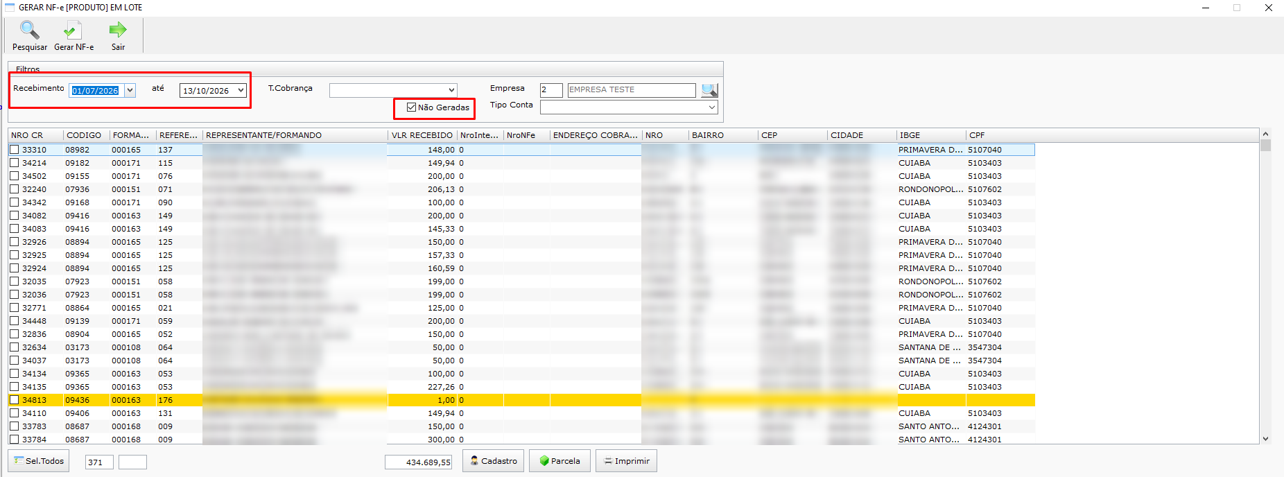Open Empresa lookup search icon
Viewport: 1284px width, 477px height.
pyautogui.click(x=709, y=90)
